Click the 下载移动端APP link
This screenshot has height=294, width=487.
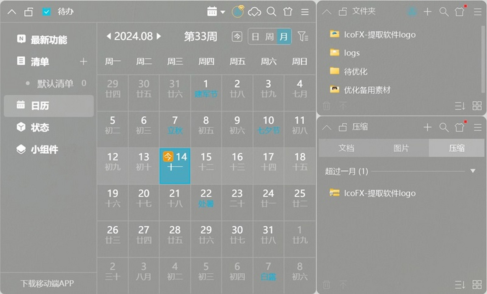tap(47, 283)
